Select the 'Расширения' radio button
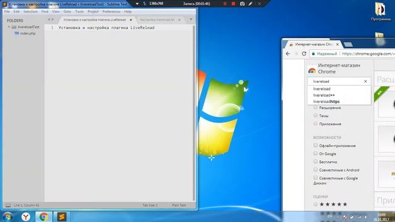The width and height of the screenshot is (395, 222). (x=315, y=107)
